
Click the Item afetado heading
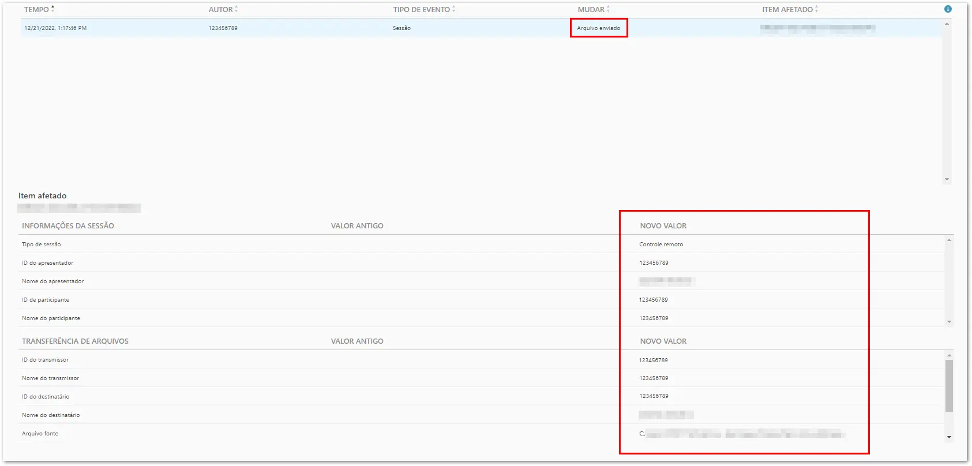pyautogui.click(x=42, y=196)
